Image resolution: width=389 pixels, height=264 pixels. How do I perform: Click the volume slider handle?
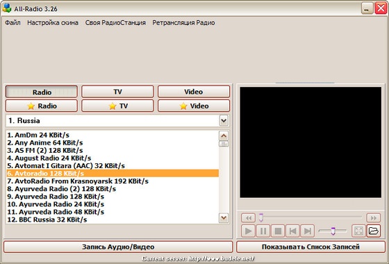tap(333, 231)
